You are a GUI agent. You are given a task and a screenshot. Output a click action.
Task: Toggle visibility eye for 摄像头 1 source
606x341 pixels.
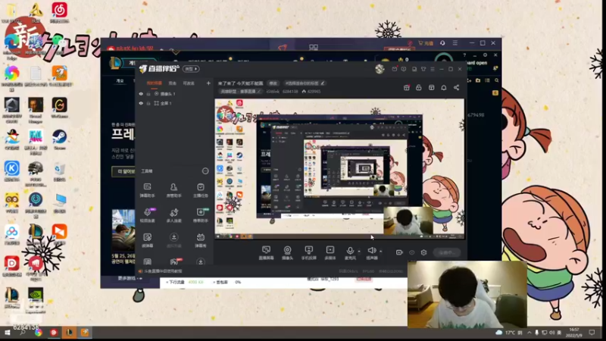point(141,93)
